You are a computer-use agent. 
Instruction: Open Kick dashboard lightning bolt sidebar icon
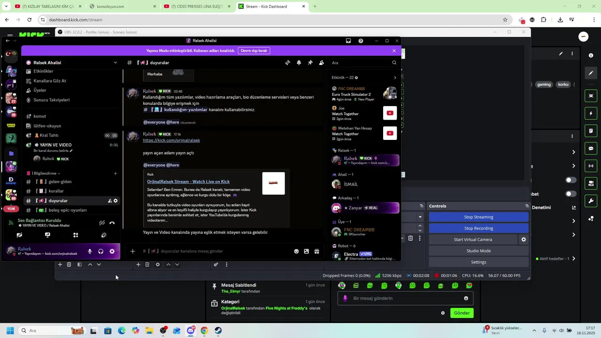point(591,114)
